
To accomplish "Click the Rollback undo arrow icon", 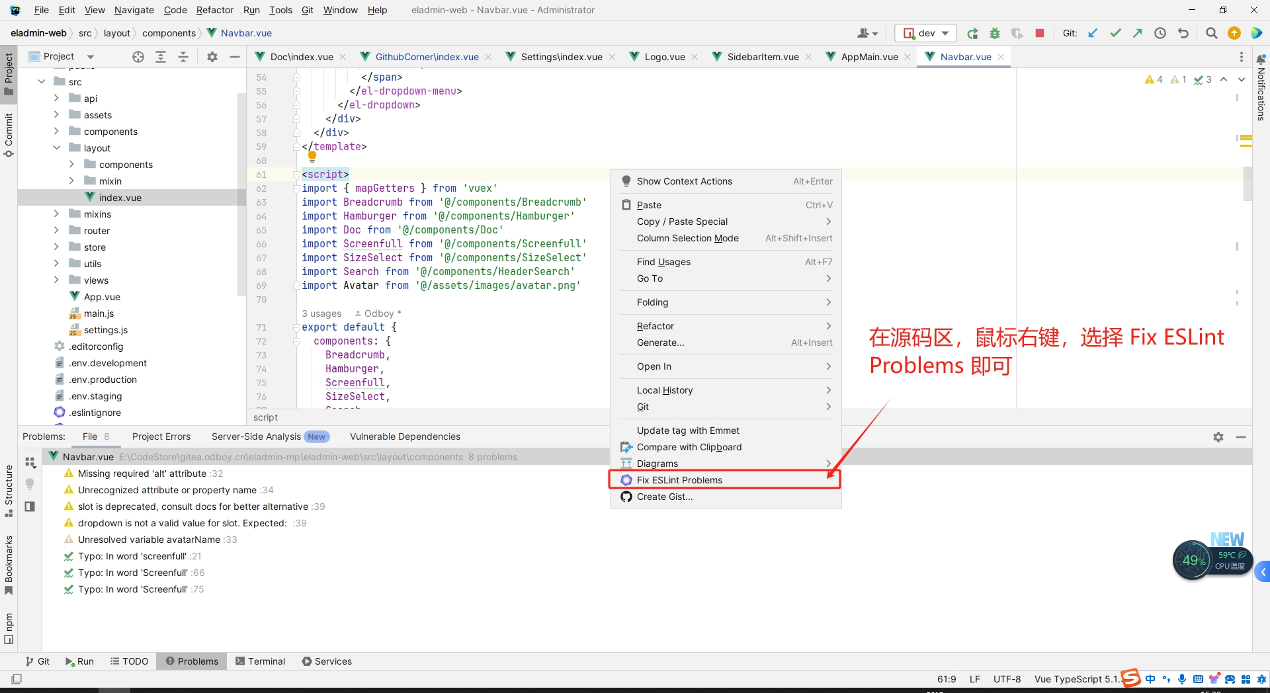I will pos(1183,33).
